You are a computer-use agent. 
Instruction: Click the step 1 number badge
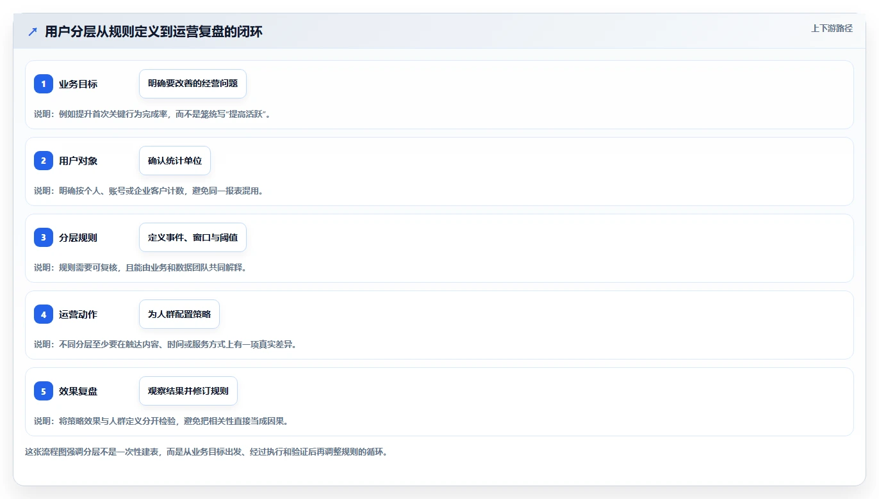click(x=44, y=84)
